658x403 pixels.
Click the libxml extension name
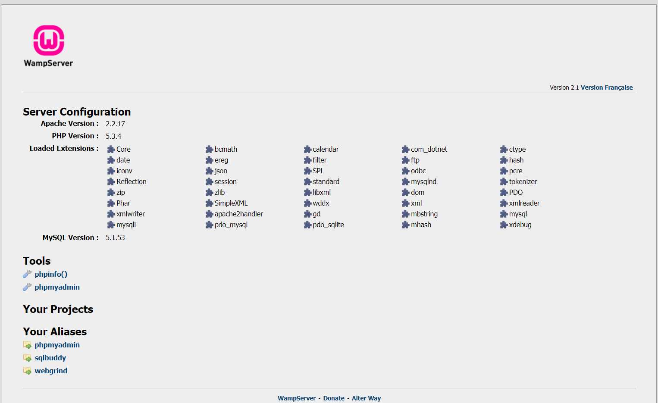pos(322,192)
